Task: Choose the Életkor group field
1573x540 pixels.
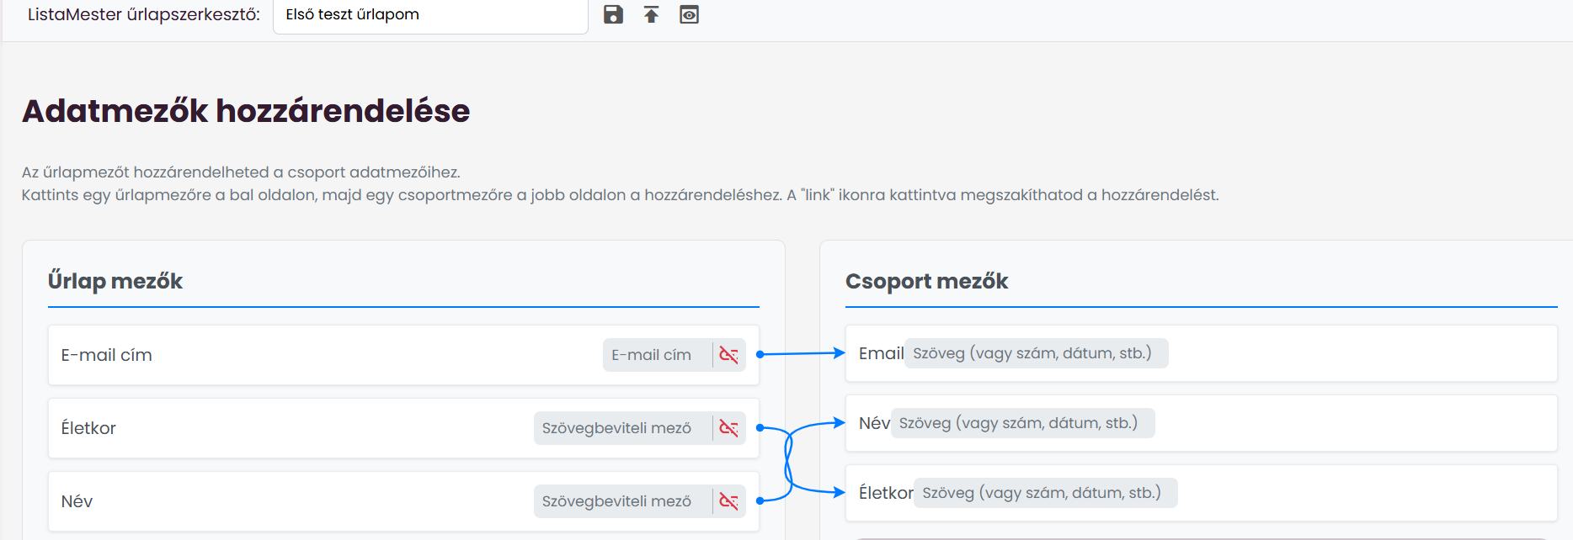Action: coord(1202,493)
